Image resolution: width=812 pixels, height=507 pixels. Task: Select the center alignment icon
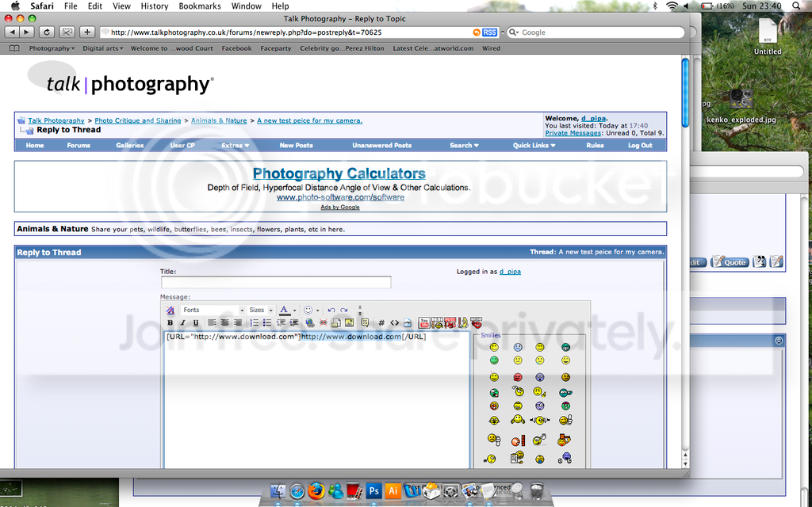(225, 322)
